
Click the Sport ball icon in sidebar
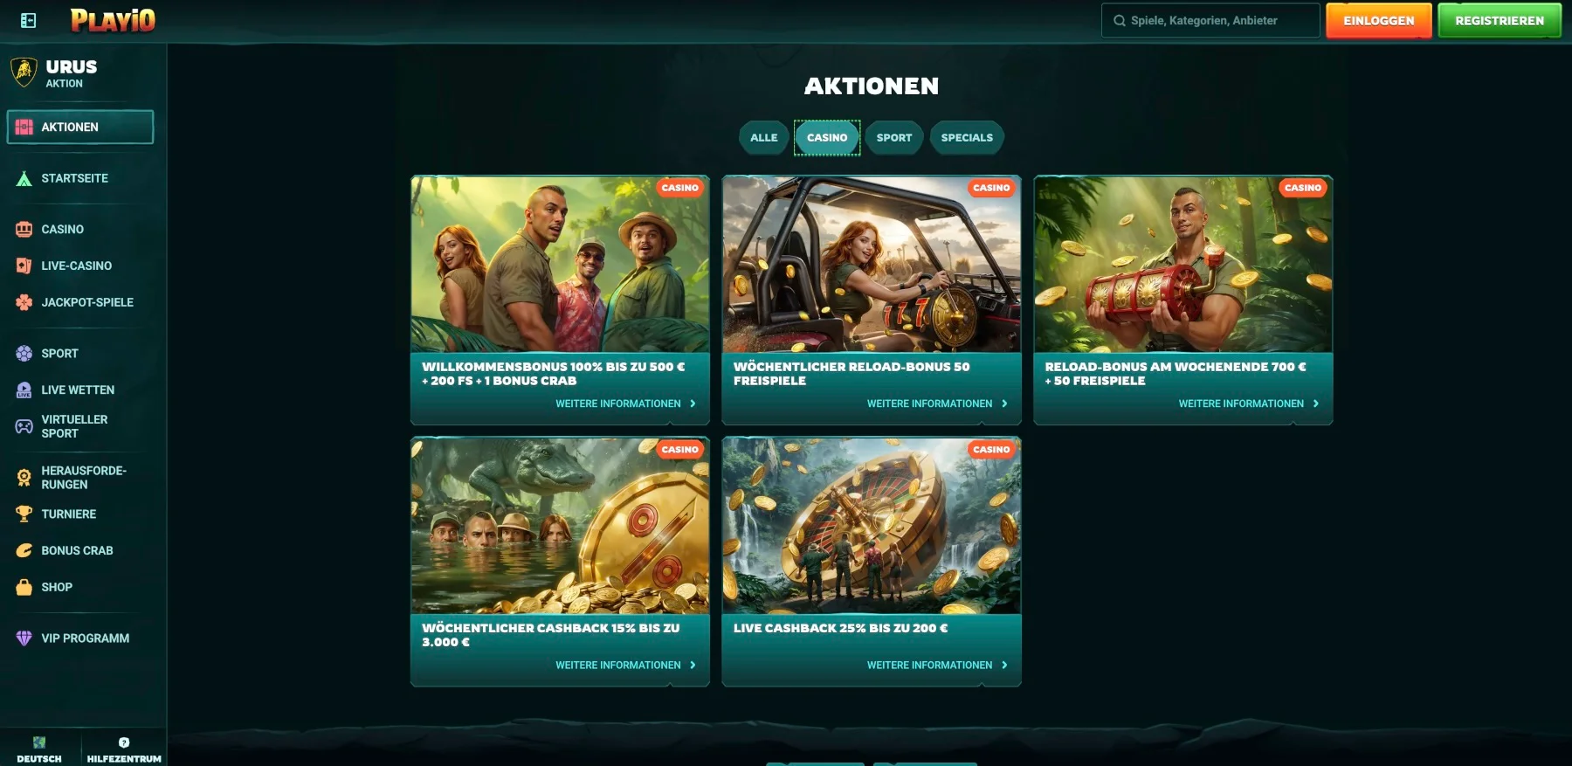(x=24, y=354)
